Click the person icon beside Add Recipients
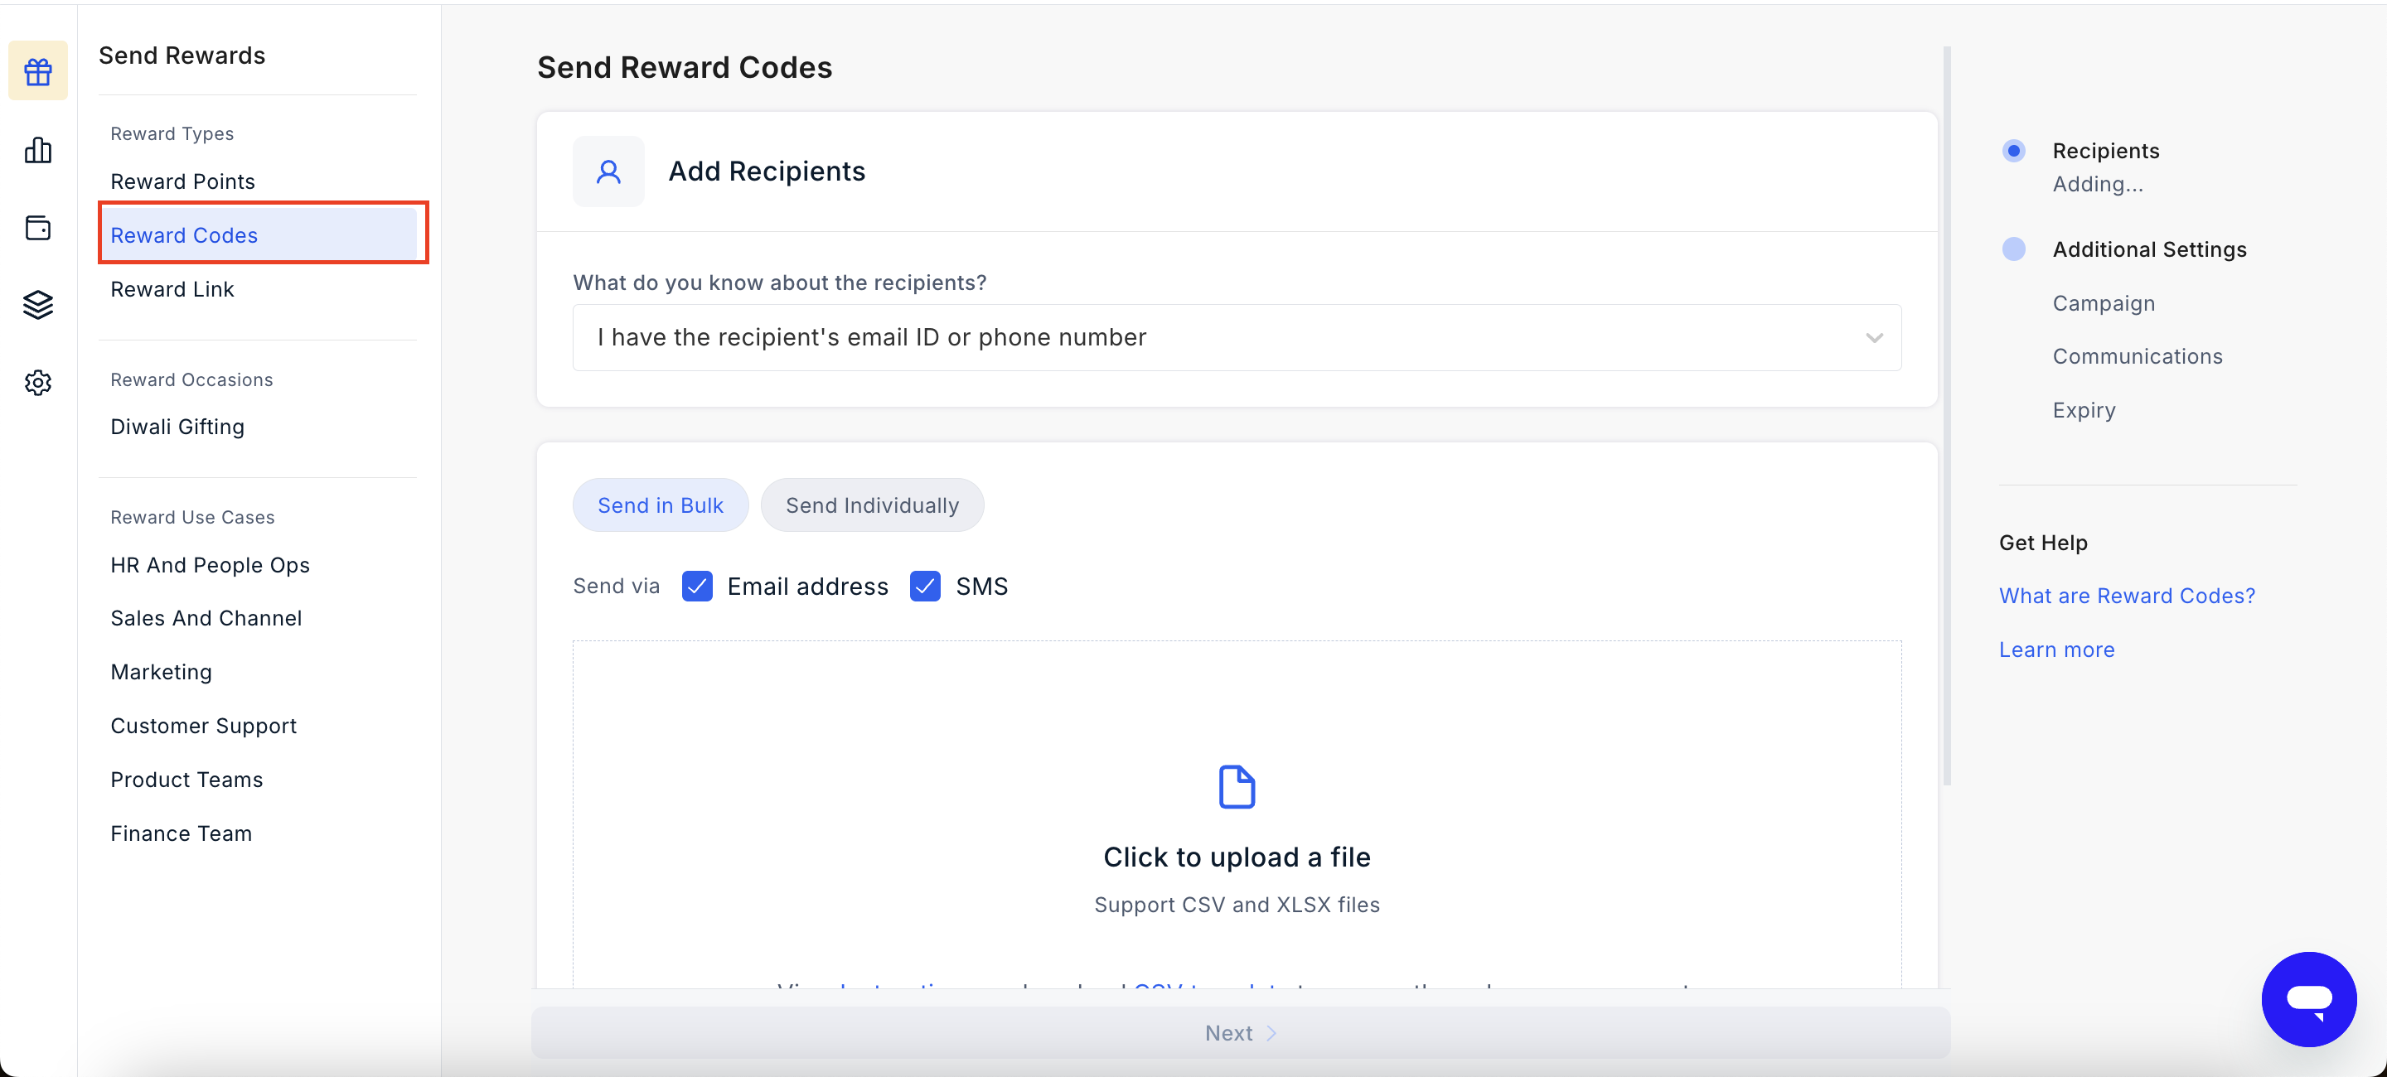 pyautogui.click(x=608, y=171)
